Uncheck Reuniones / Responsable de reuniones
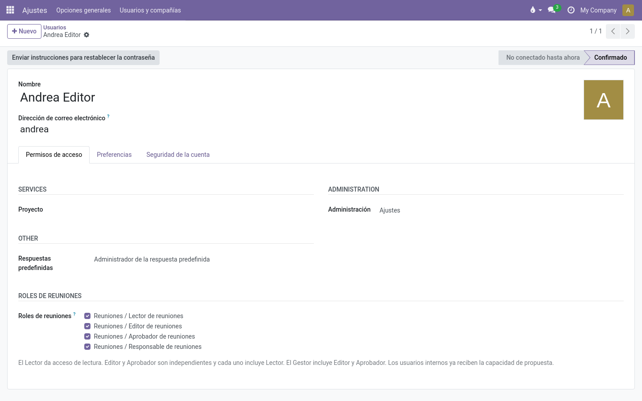This screenshot has height=401, width=642. 87,347
